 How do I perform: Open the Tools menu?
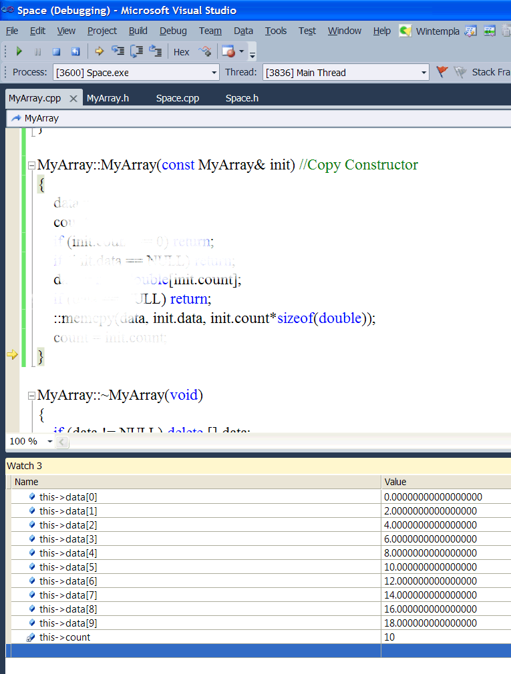coord(276,31)
